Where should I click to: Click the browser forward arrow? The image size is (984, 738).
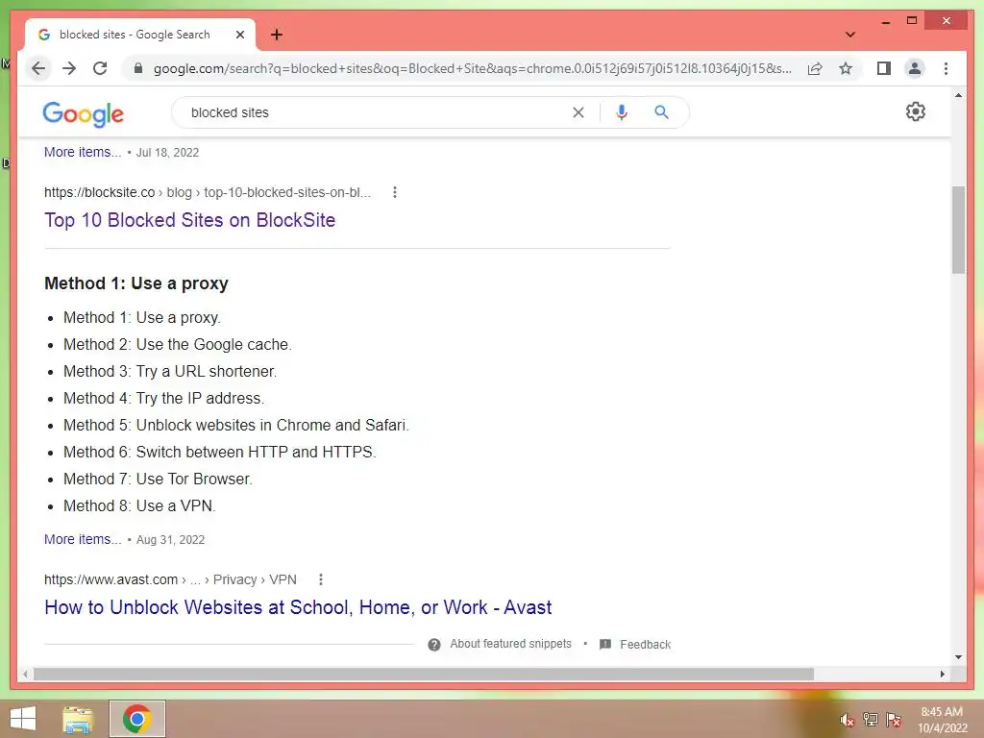tap(69, 68)
